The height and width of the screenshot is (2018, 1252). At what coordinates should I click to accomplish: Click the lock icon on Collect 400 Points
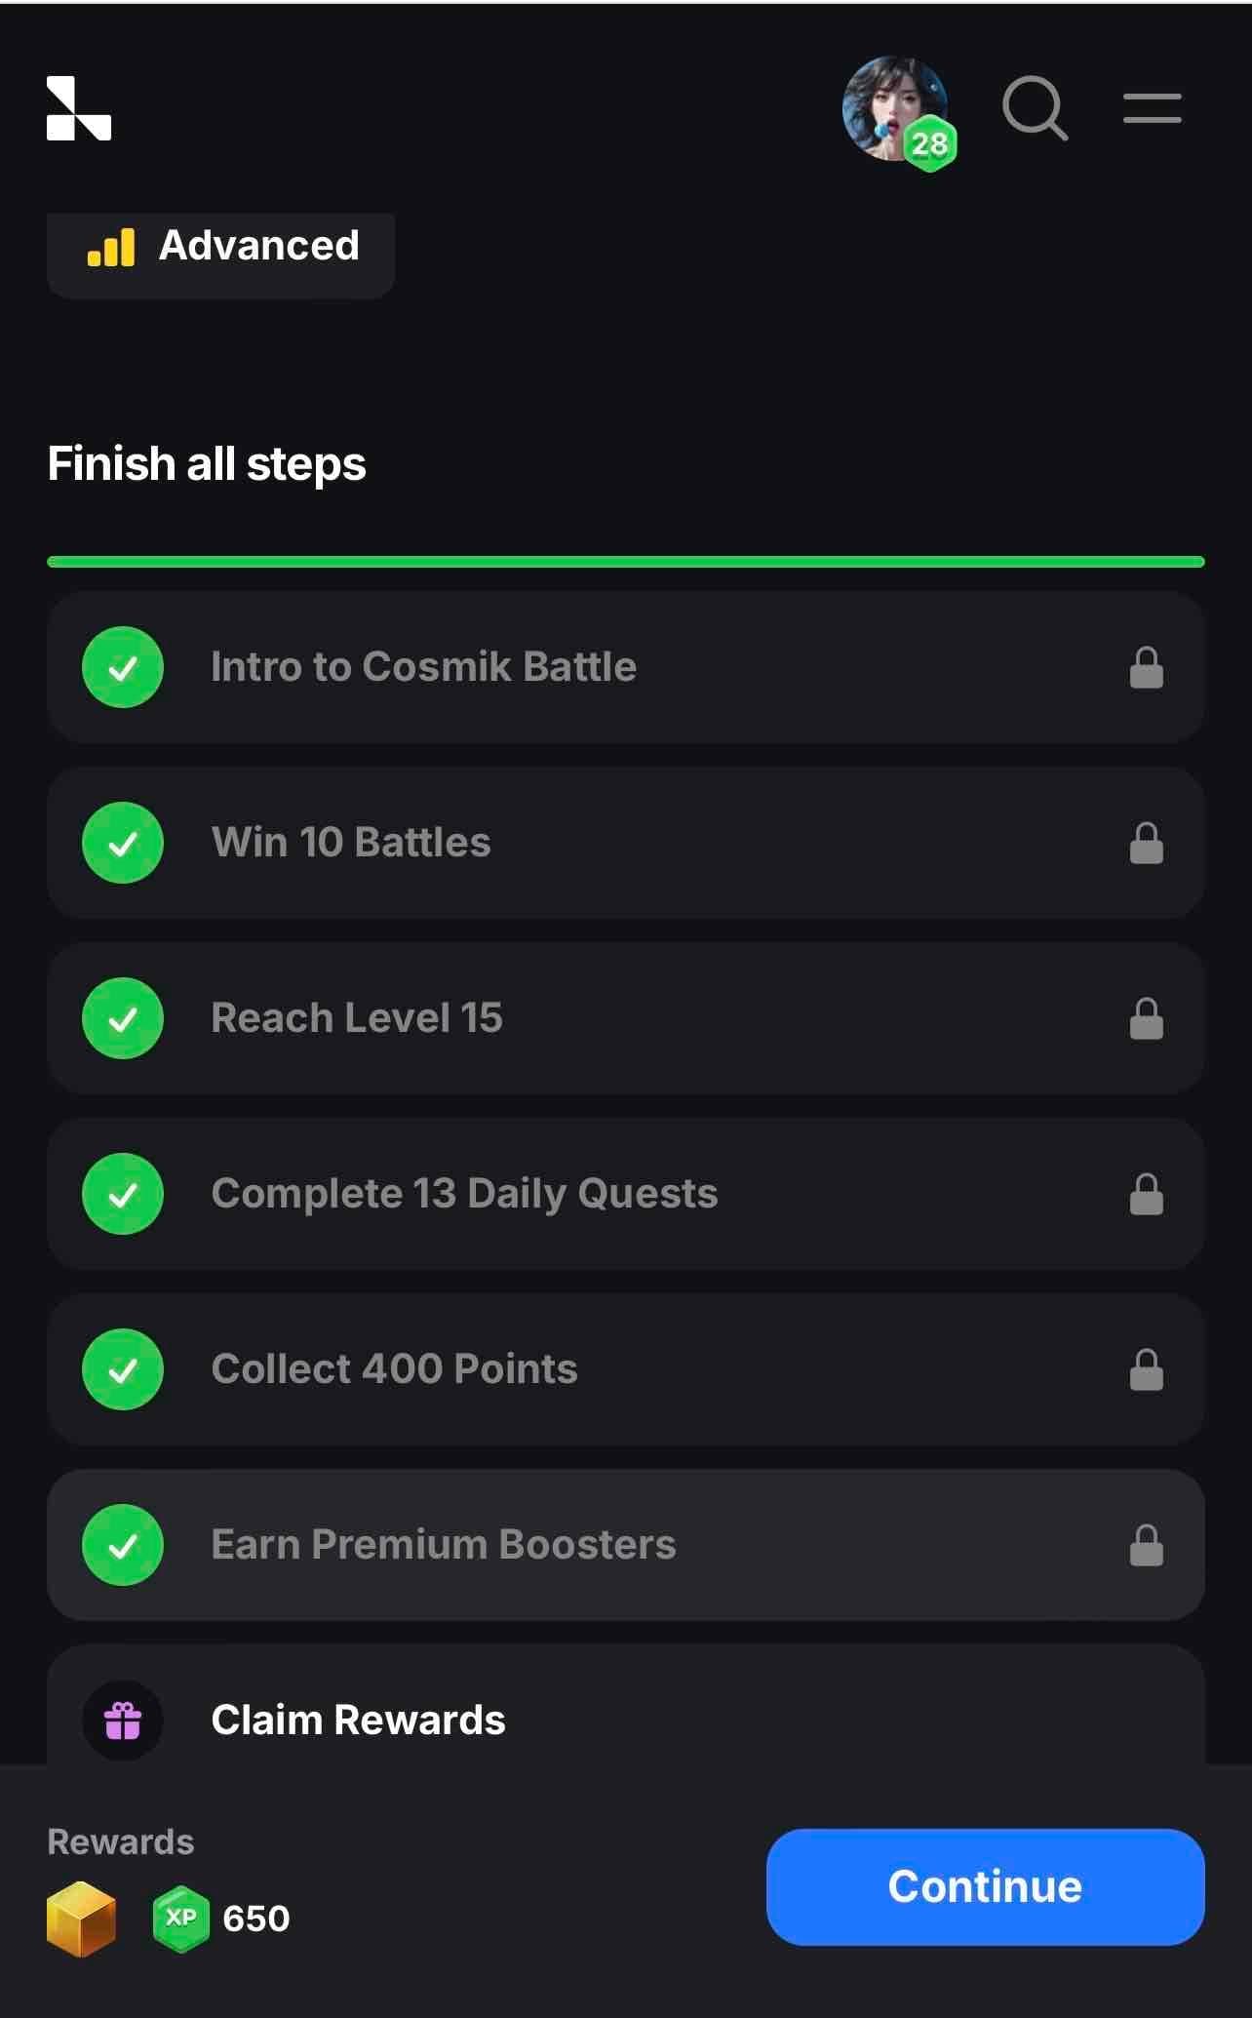click(1146, 1370)
